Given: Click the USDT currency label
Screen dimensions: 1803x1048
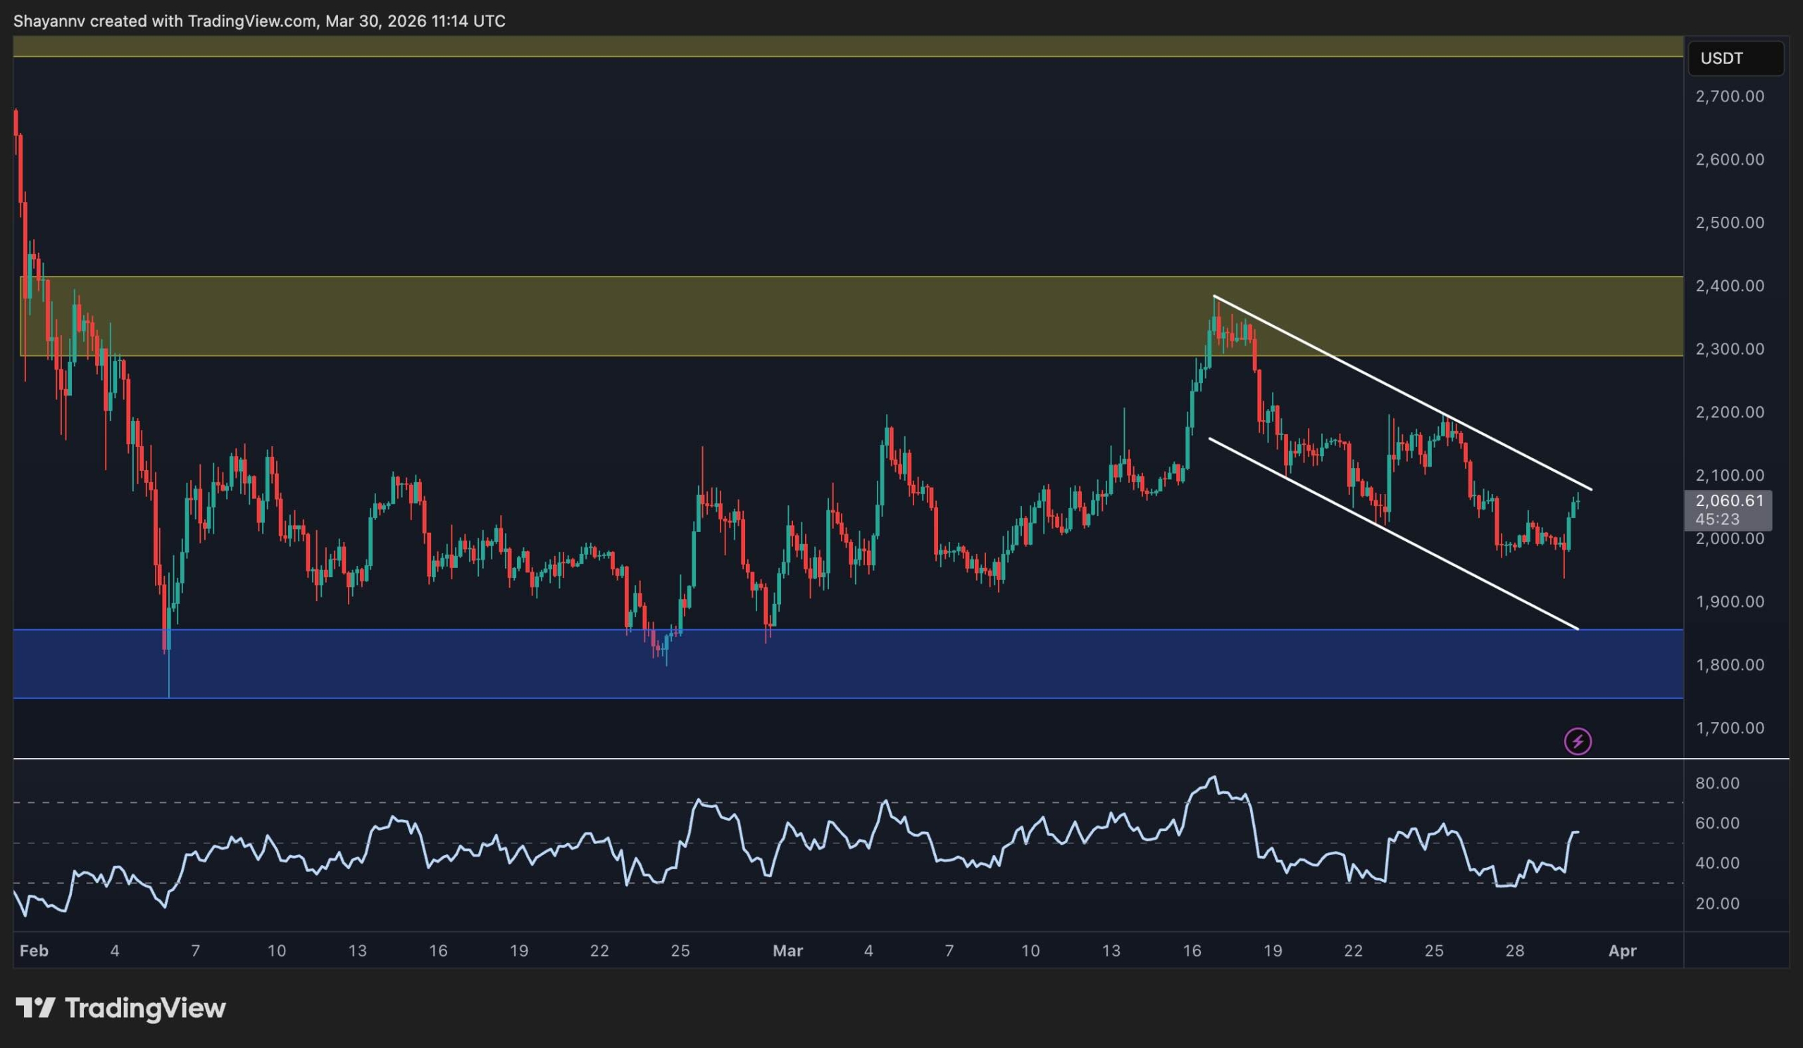Looking at the screenshot, I should 1721,58.
